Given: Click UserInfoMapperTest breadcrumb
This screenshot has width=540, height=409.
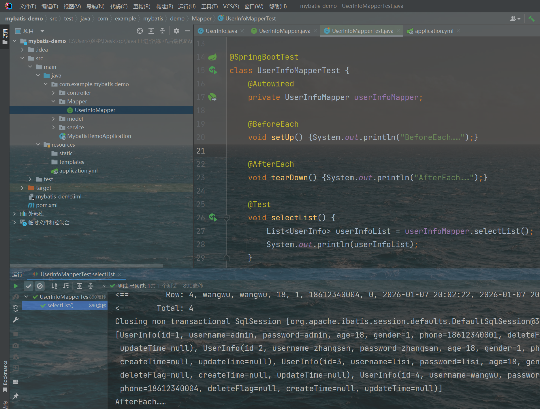Looking at the screenshot, I should coord(247,18).
